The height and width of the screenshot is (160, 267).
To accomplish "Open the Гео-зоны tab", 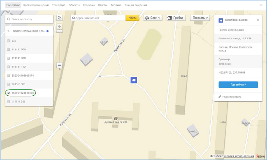I will 89,5.
